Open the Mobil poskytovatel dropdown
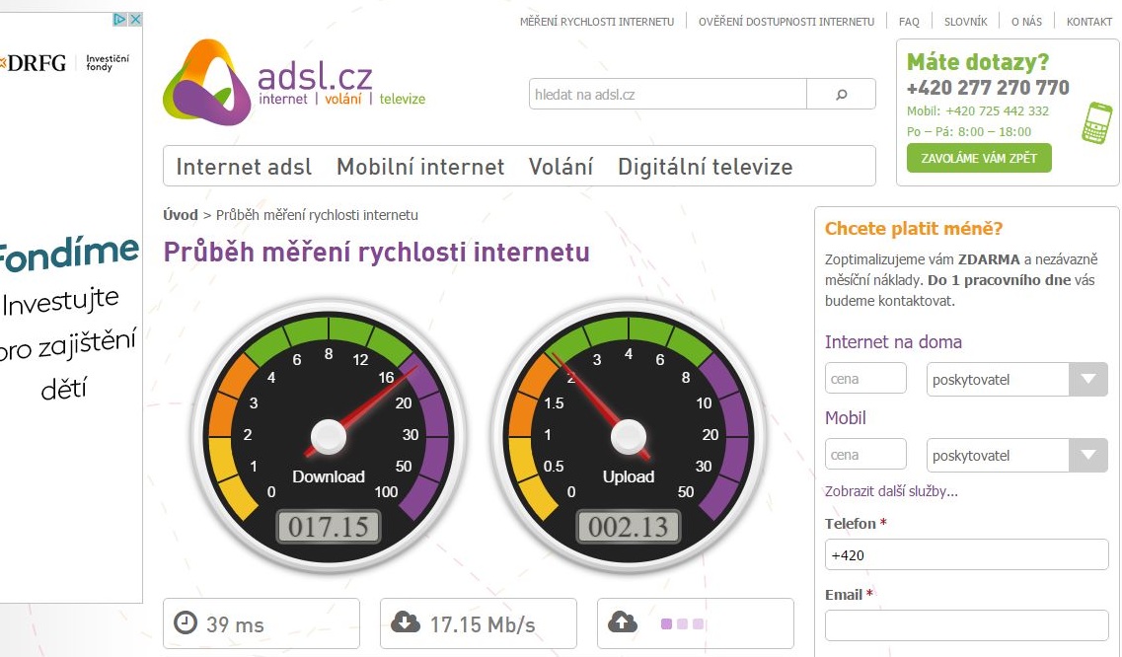Screen dimensions: 1122x657 click(1016, 455)
